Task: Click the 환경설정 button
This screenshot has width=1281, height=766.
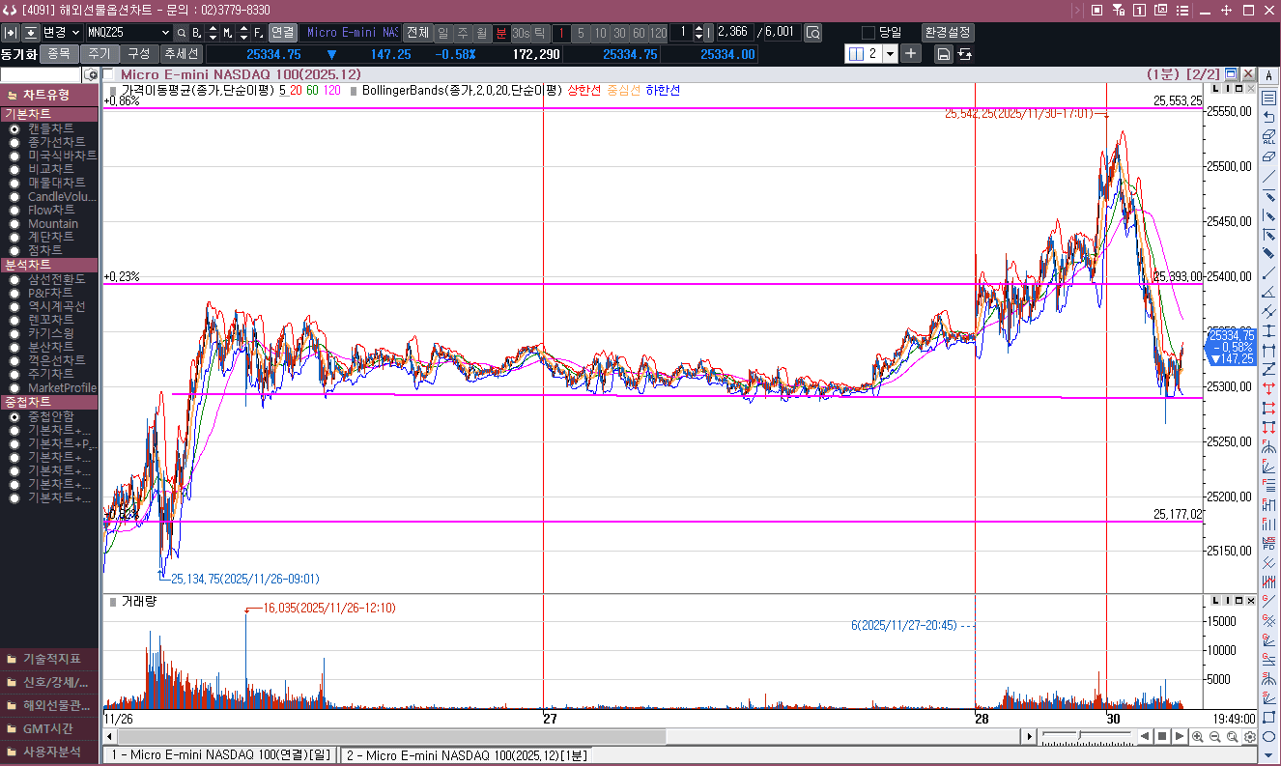Action: [x=948, y=32]
